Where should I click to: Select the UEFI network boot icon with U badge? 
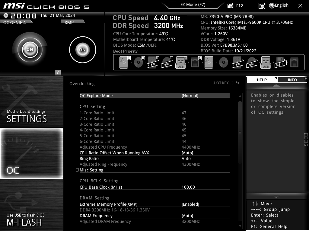pos(196,62)
